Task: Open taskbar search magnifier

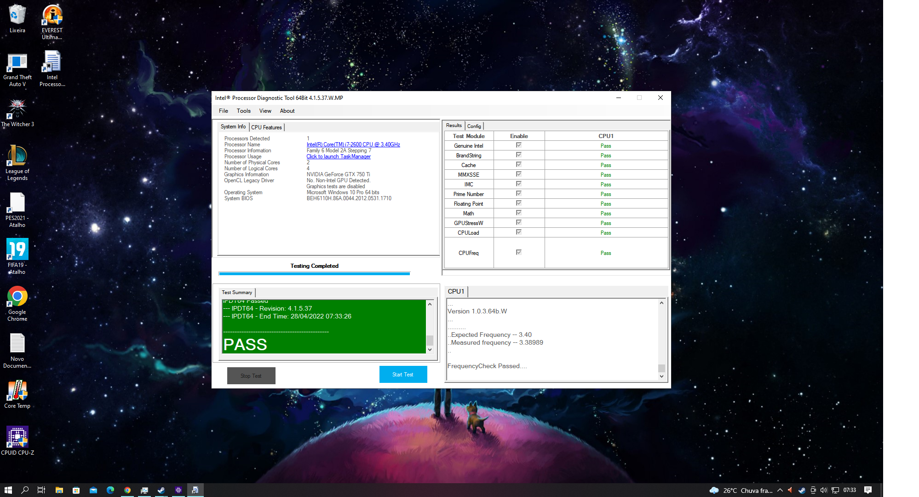Action: pyautogui.click(x=25, y=490)
